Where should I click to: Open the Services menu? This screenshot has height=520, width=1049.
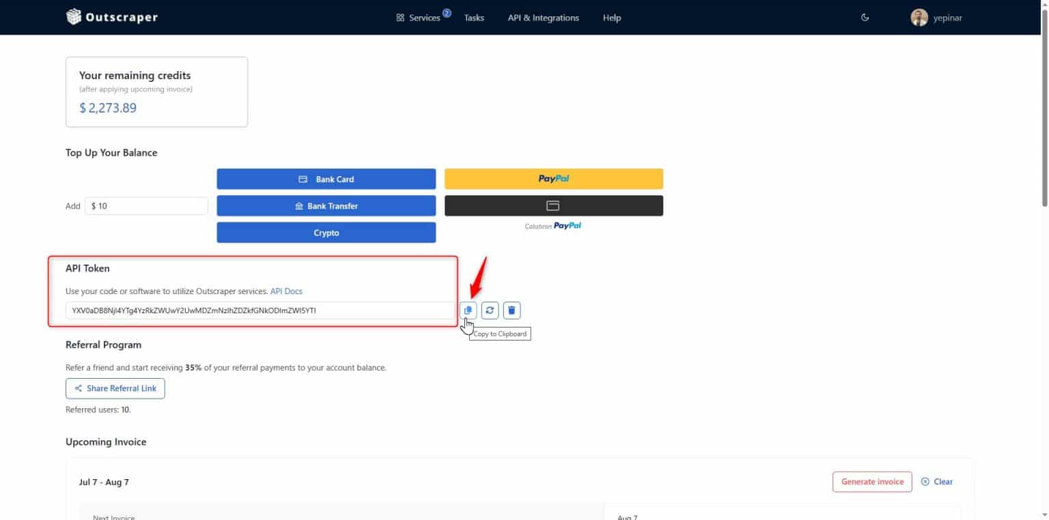click(x=418, y=18)
